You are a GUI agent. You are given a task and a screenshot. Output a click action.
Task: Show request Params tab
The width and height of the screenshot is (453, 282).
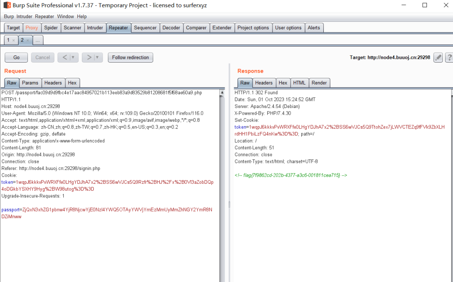click(30, 83)
